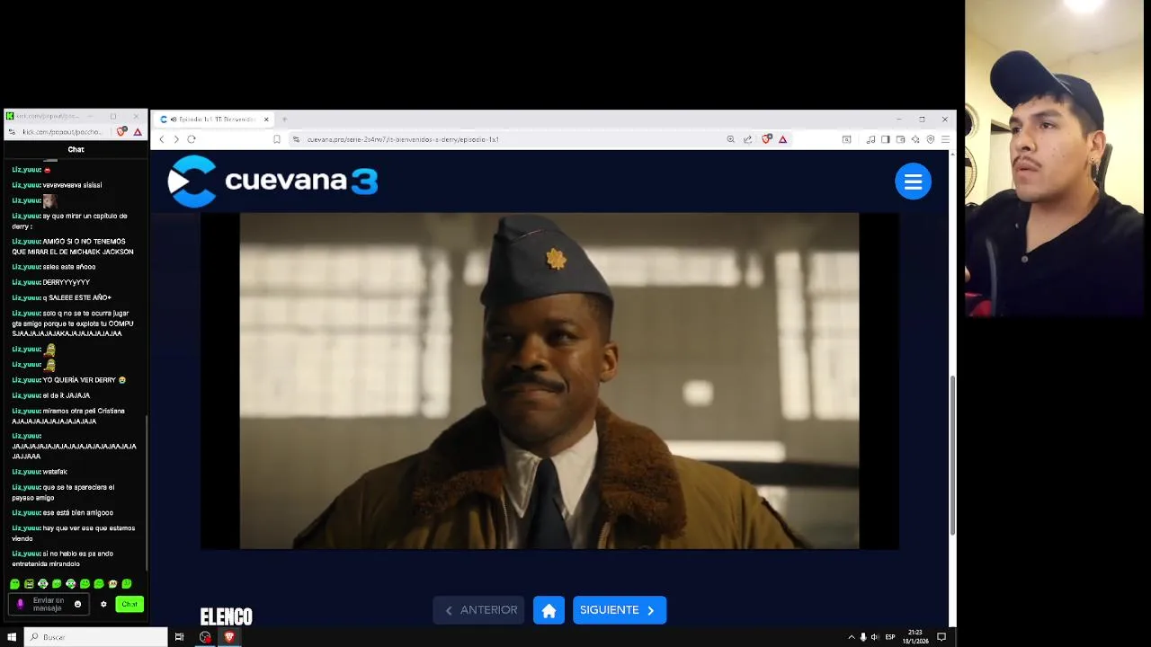Focus the Enviar un mensaje field
The height and width of the screenshot is (647, 1151).
click(48, 605)
